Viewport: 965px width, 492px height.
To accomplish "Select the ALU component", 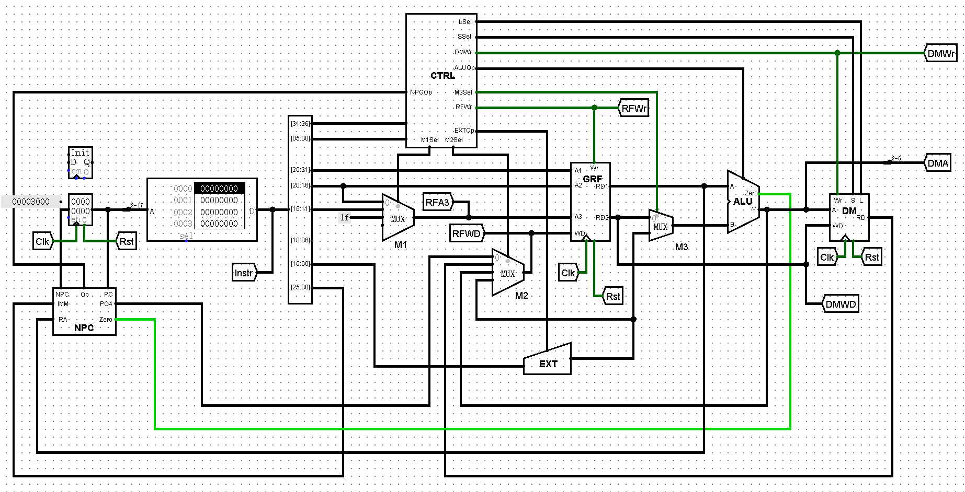I will click(743, 202).
